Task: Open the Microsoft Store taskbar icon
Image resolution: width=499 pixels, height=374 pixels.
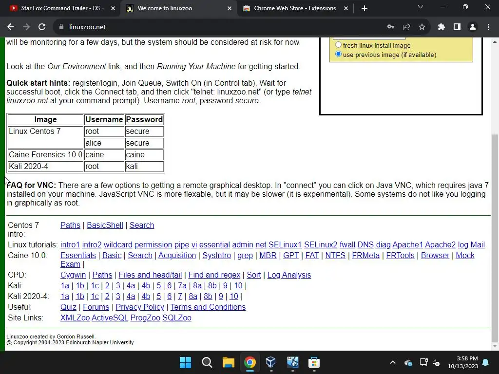Action: (314, 362)
